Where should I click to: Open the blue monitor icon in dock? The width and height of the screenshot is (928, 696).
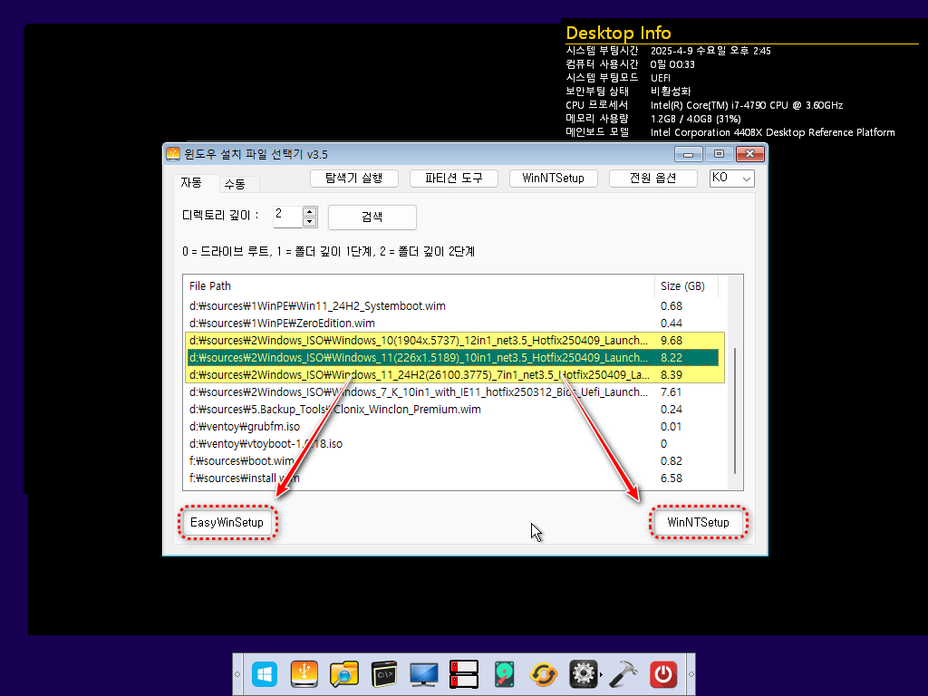(424, 674)
